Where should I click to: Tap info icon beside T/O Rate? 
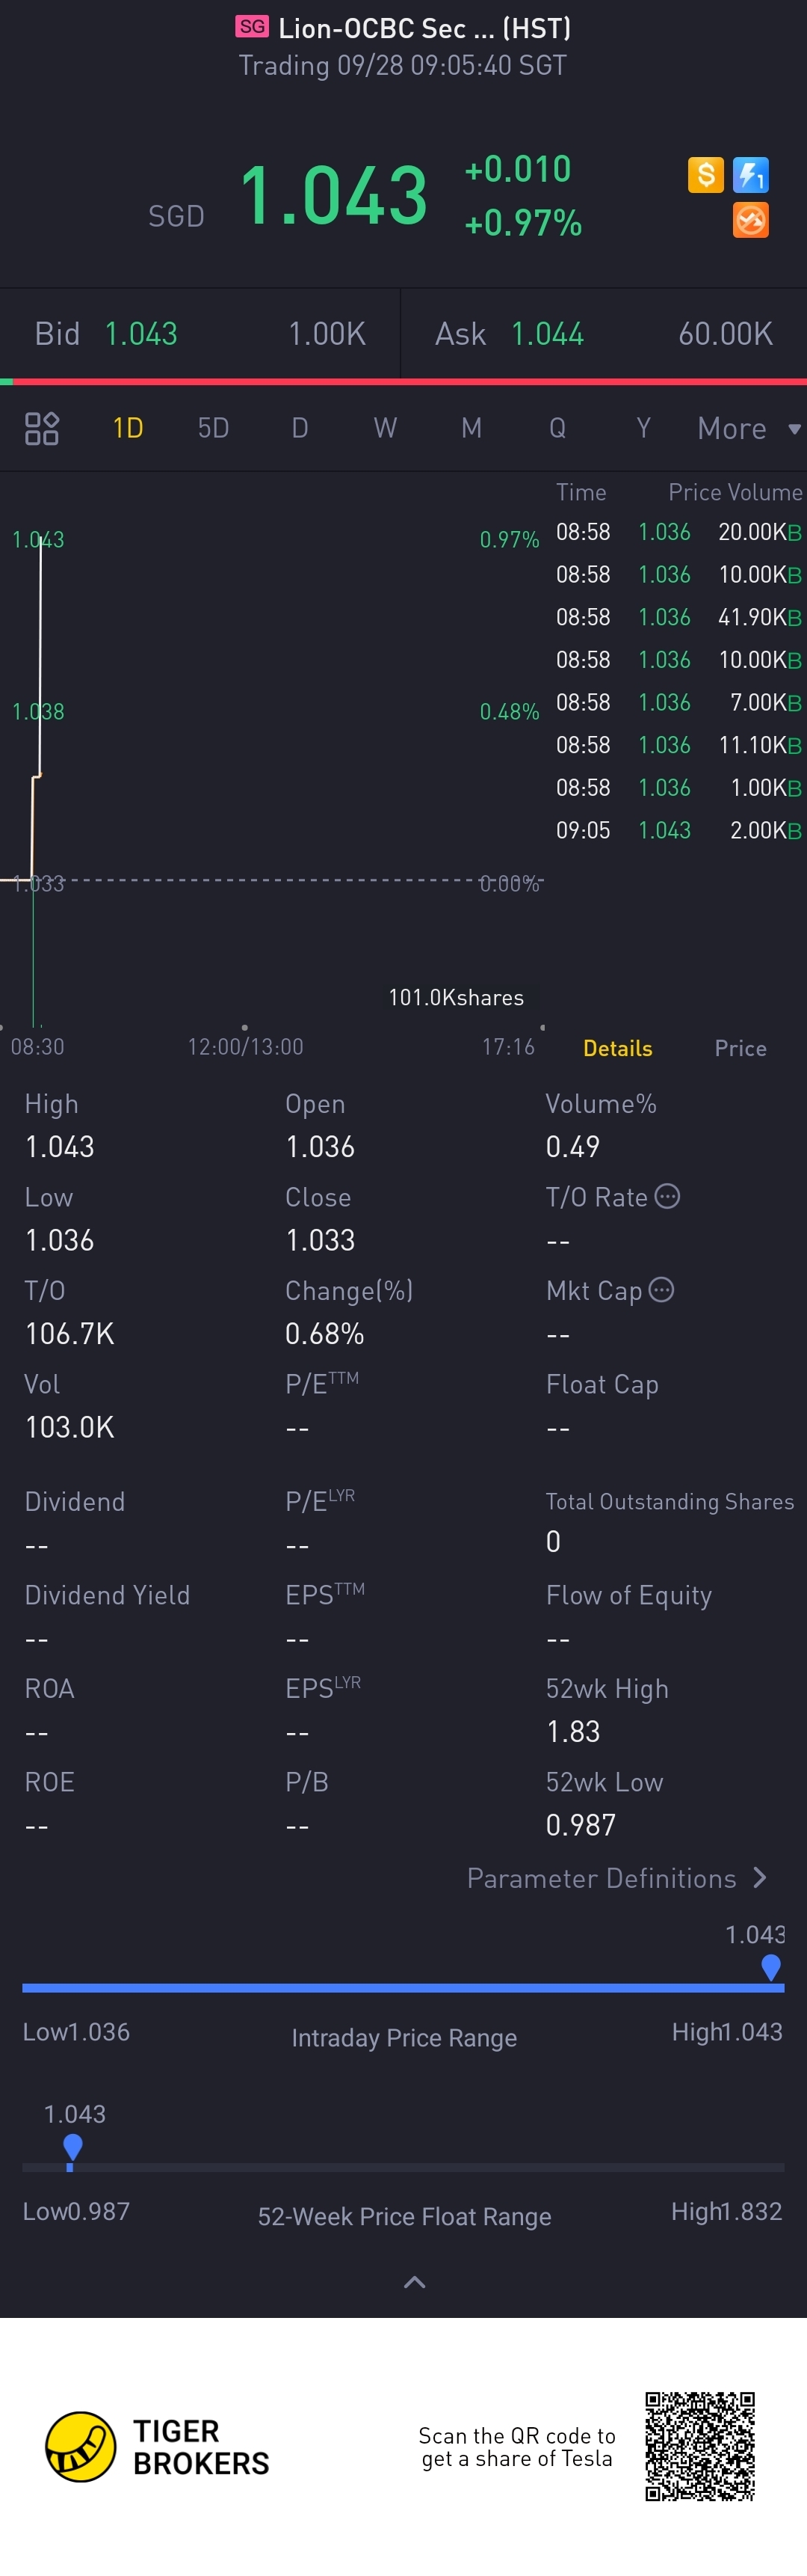(667, 1196)
